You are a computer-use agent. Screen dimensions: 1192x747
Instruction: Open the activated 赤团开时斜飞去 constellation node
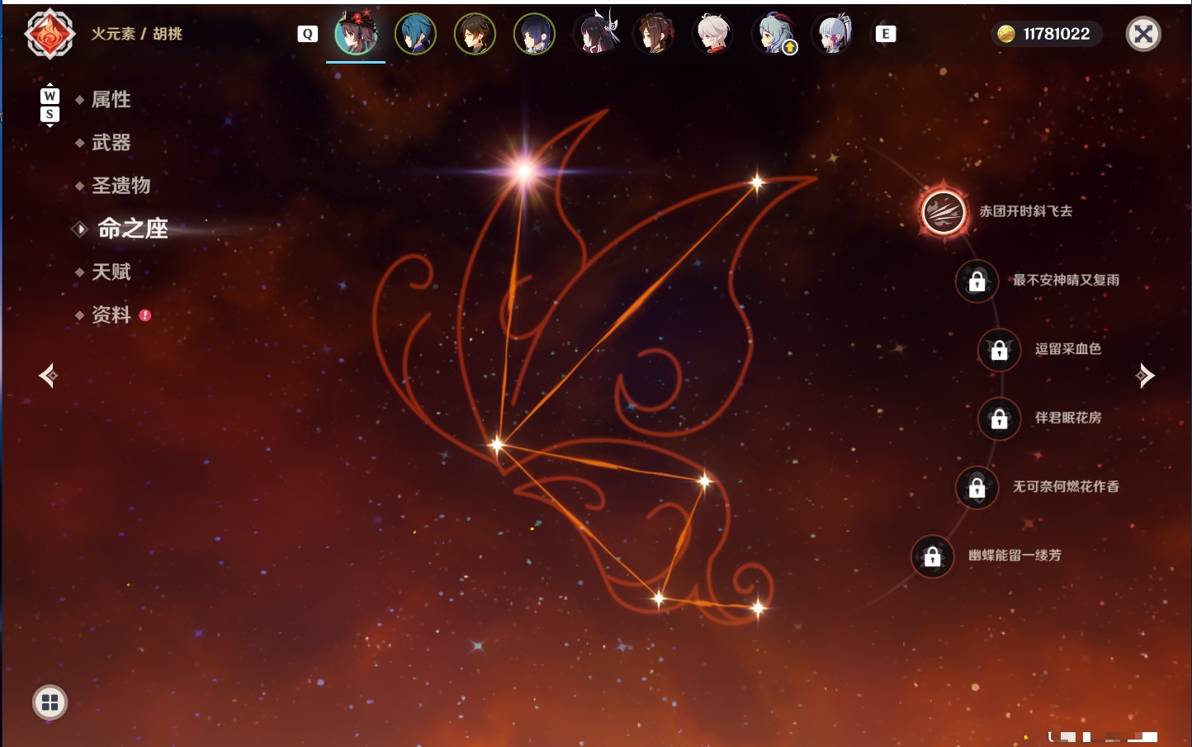[x=944, y=211]
